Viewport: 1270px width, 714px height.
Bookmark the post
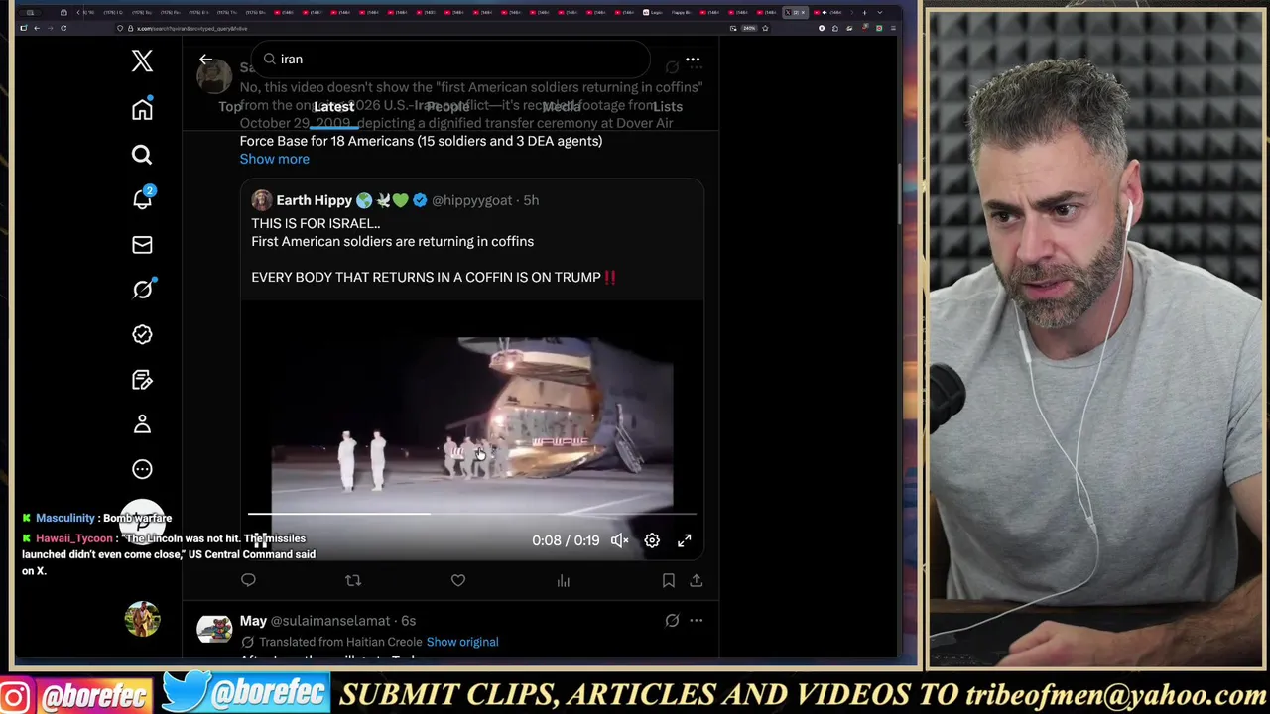click(x=669, y=580)
